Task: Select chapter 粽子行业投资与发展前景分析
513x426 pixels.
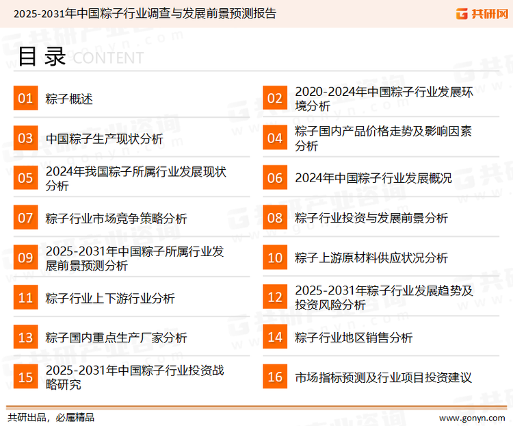Action: [x=371, y=218]
